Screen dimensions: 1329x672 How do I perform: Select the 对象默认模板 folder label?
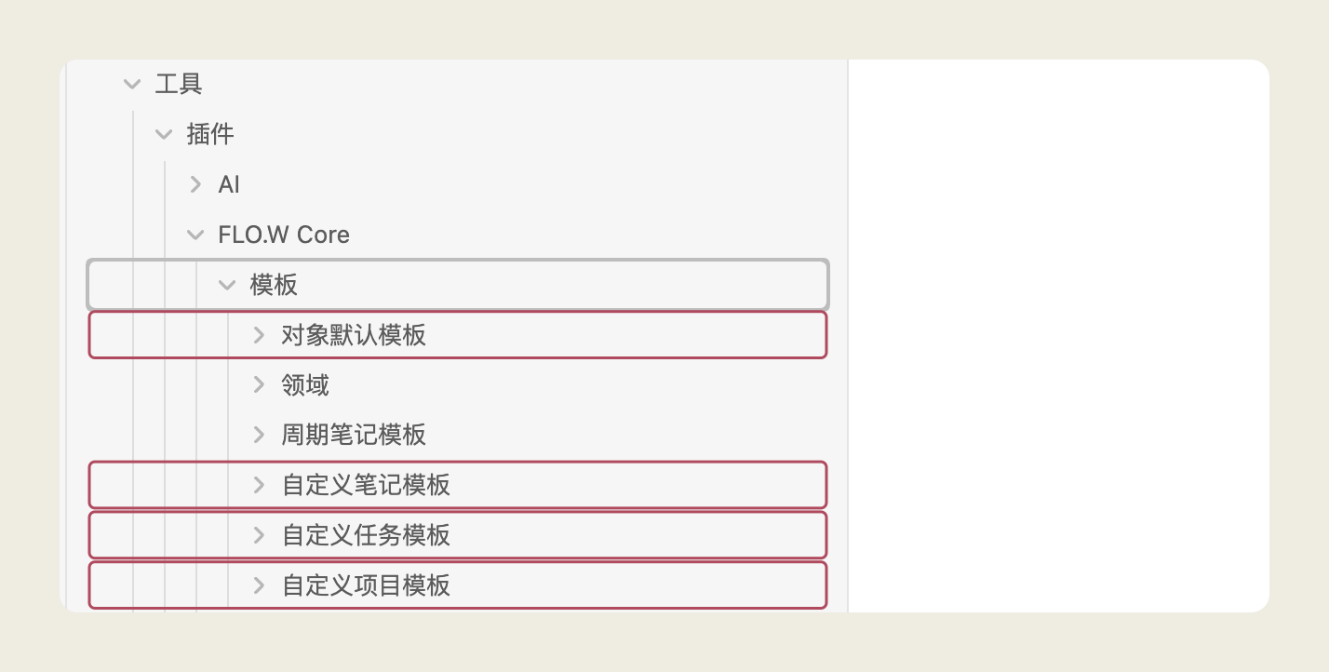coord(354,335)
